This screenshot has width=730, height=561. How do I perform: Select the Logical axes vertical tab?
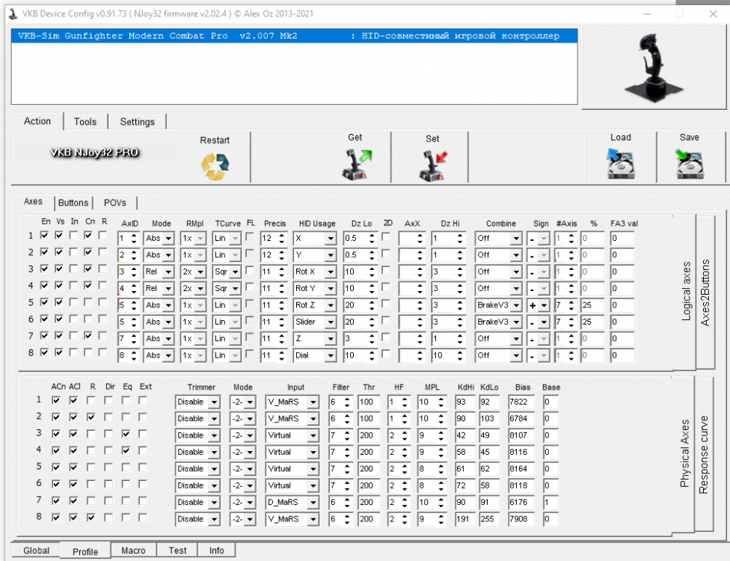coord(686,292)
